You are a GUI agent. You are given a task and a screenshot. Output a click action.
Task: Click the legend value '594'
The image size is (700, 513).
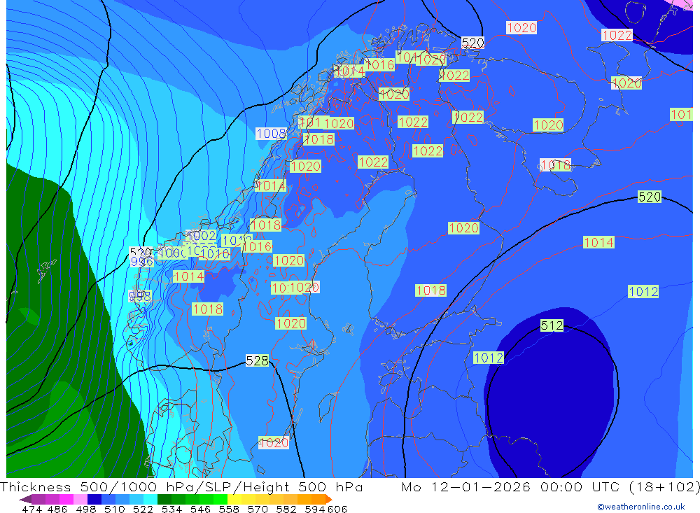[x=315, y=509]
